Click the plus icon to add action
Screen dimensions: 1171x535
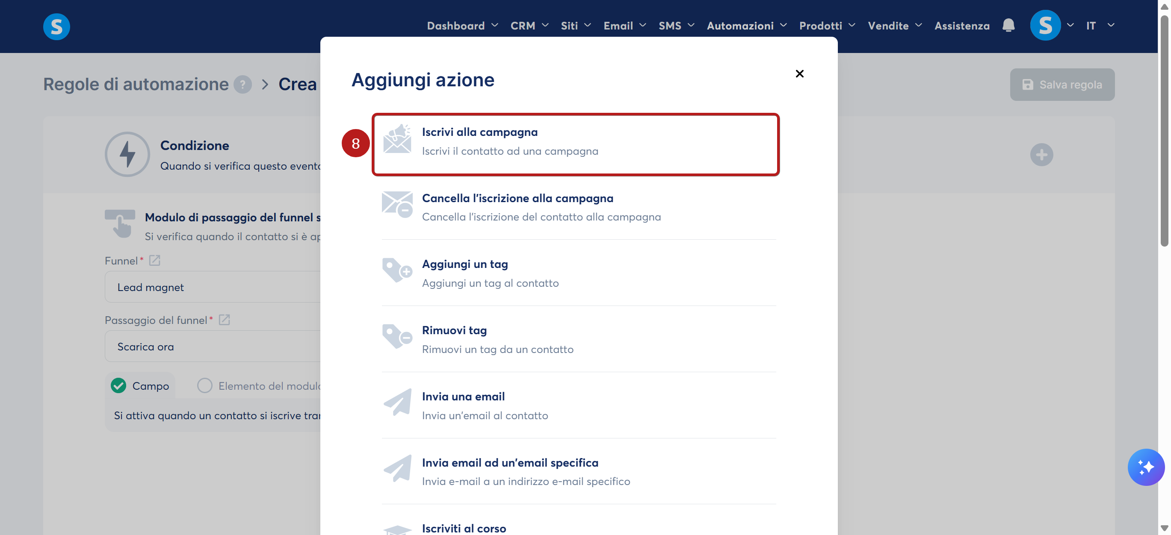pos(1041,155)
